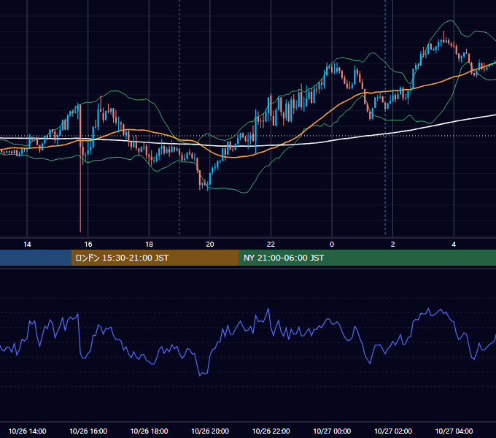Click the 18 hour axis label
Viewport: 496px width, 438px height.
pos(149,245)
